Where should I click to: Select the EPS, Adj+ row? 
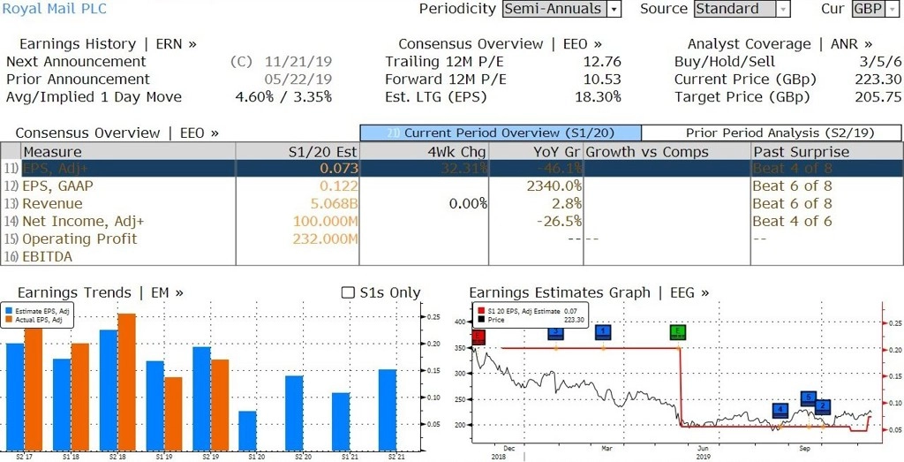(x=451, y=169)
